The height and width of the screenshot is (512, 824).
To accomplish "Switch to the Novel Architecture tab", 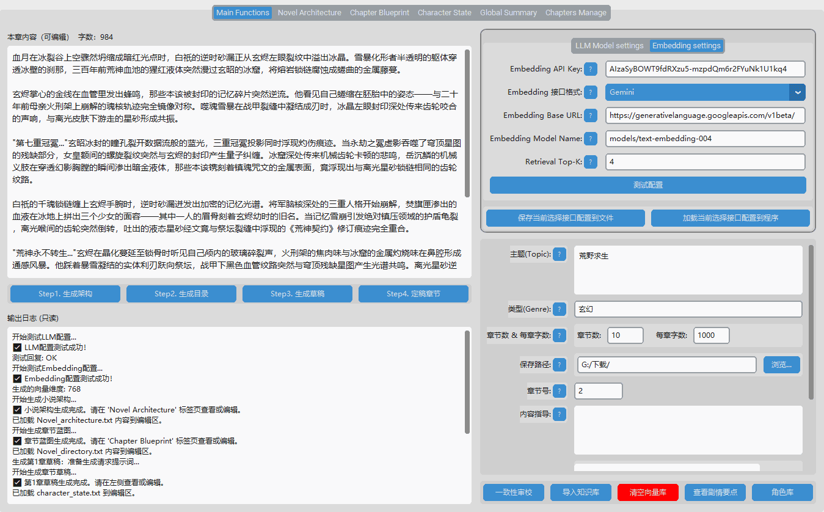I will click(x=309, y=13).
